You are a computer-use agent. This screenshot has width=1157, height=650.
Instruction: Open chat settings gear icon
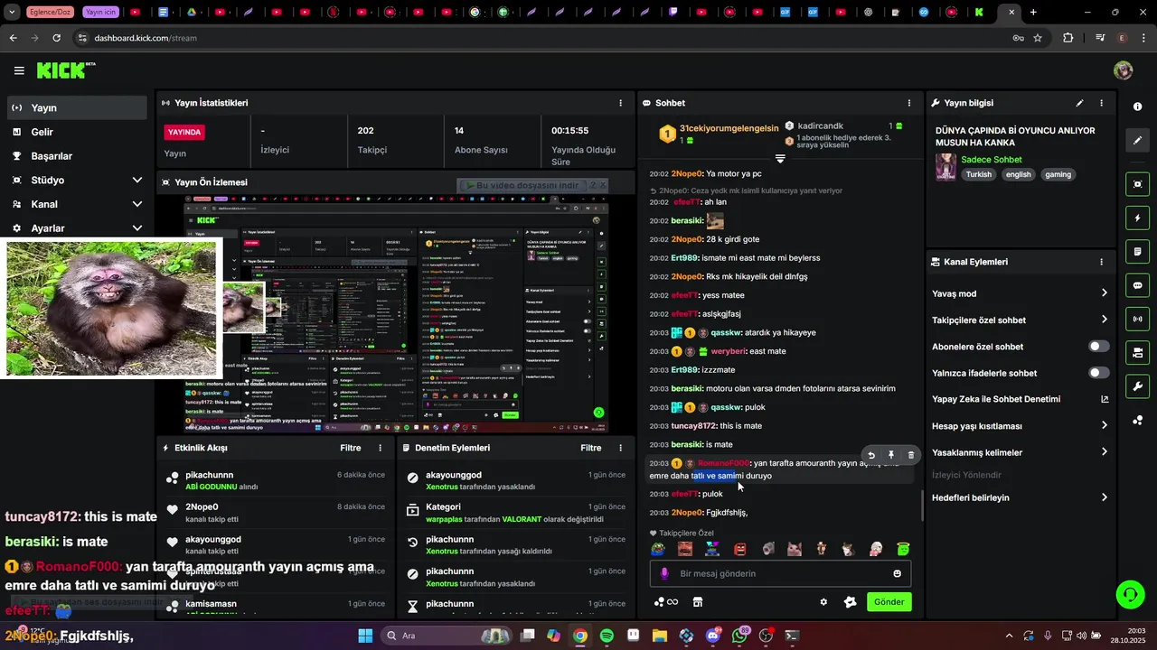(x=823, y=602)
